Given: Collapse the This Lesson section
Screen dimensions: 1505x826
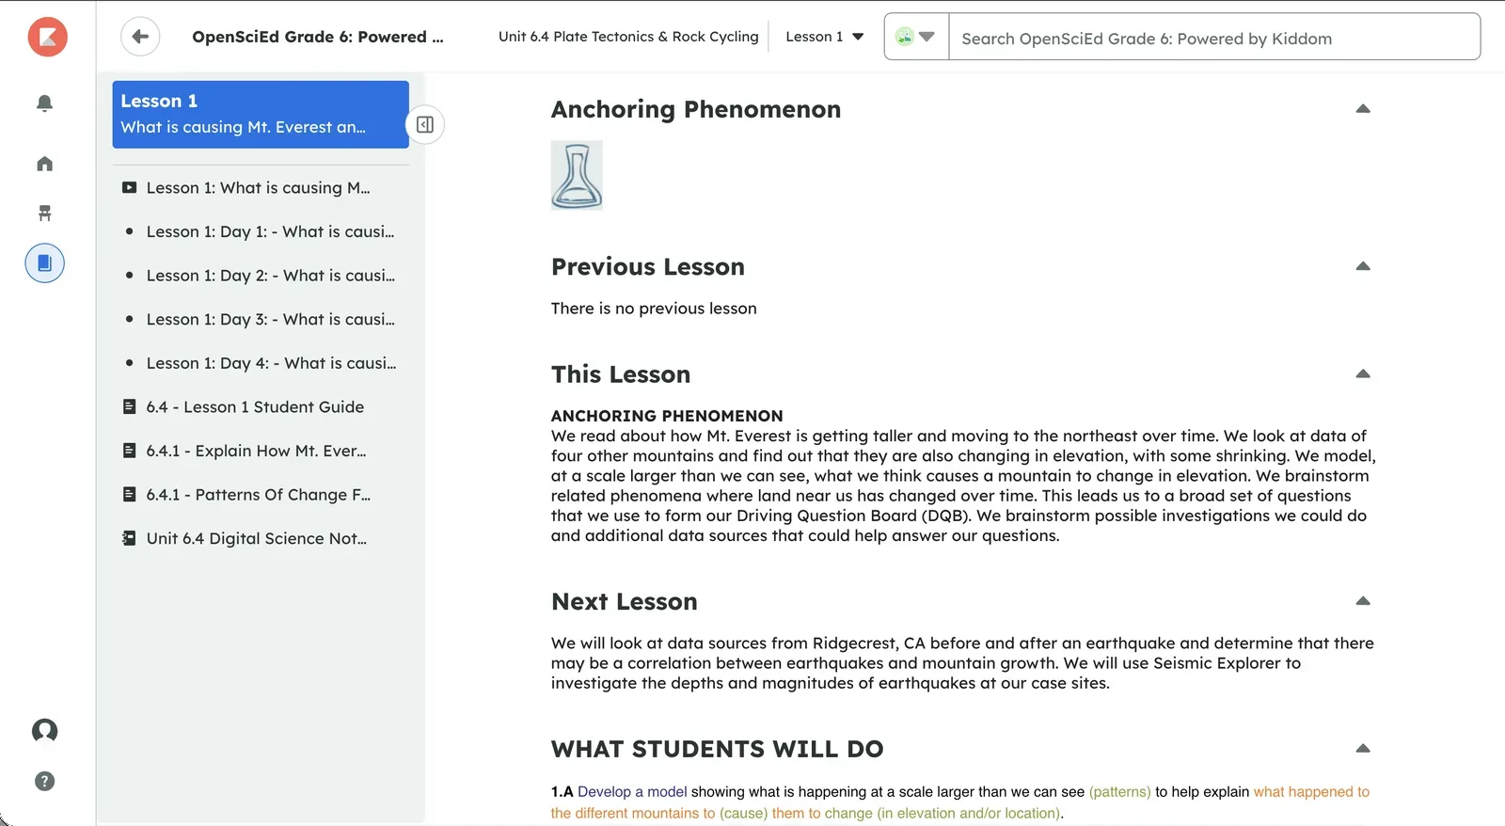Looking at the screenshot, I should pyautogui.click(x=1363, y=373).
